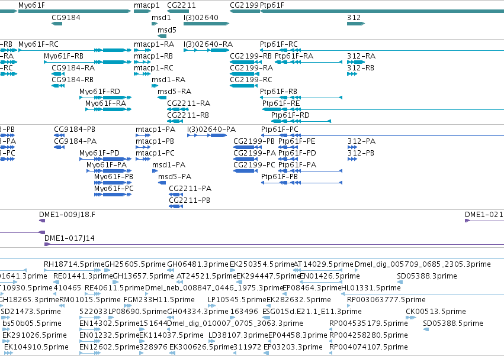Click the teal 312 gene arrow glyph
The height and width of the screenshot is (356, 504).
pos(356,24)
